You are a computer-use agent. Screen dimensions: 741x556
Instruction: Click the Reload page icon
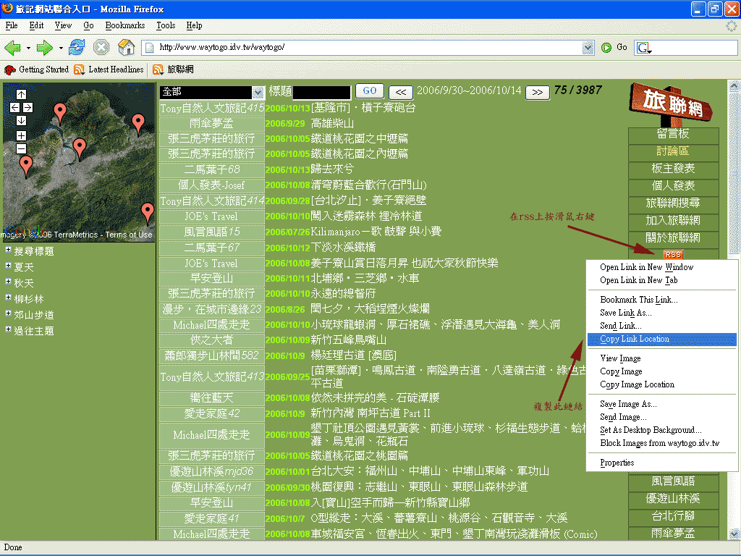coord(77,48)
